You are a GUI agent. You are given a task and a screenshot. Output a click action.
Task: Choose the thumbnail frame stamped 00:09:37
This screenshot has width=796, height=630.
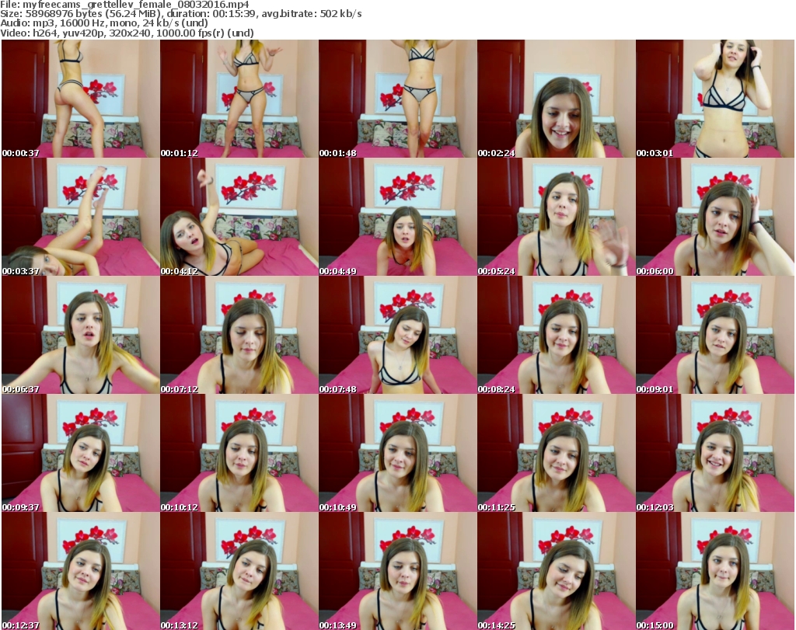pos(81,454)
